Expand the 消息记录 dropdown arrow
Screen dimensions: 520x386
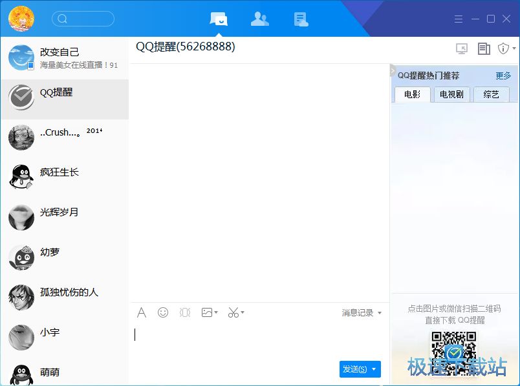tap(380, 313)
